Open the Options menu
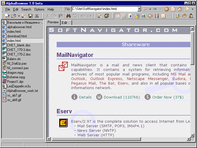 pyautogui.click(x=39, y=9)
